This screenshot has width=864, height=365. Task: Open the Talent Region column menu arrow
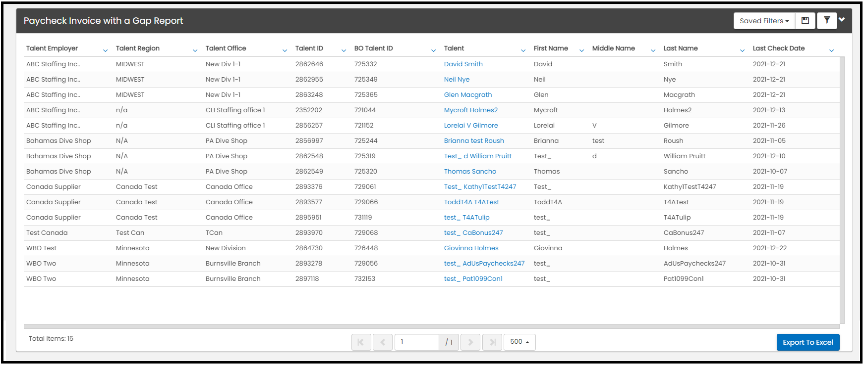point(195,50)
